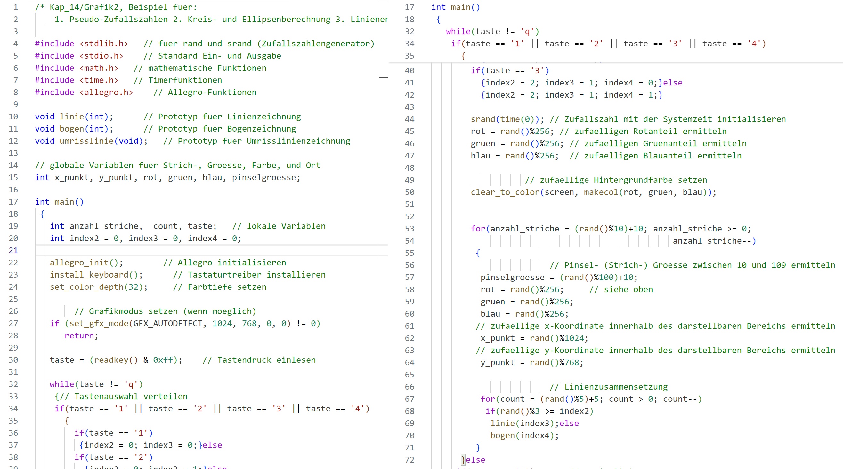This screenshot has width=843, height=469.
Task: Click 'makecol' inside the clear_to_color line
Action: click(x=601, y=192)
